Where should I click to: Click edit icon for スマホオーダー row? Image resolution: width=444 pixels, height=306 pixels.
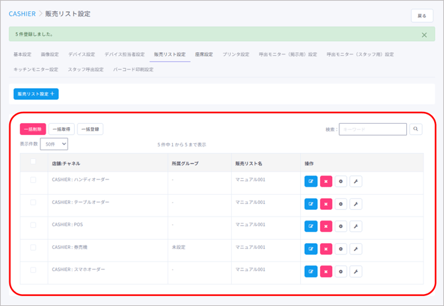(311, 272)
